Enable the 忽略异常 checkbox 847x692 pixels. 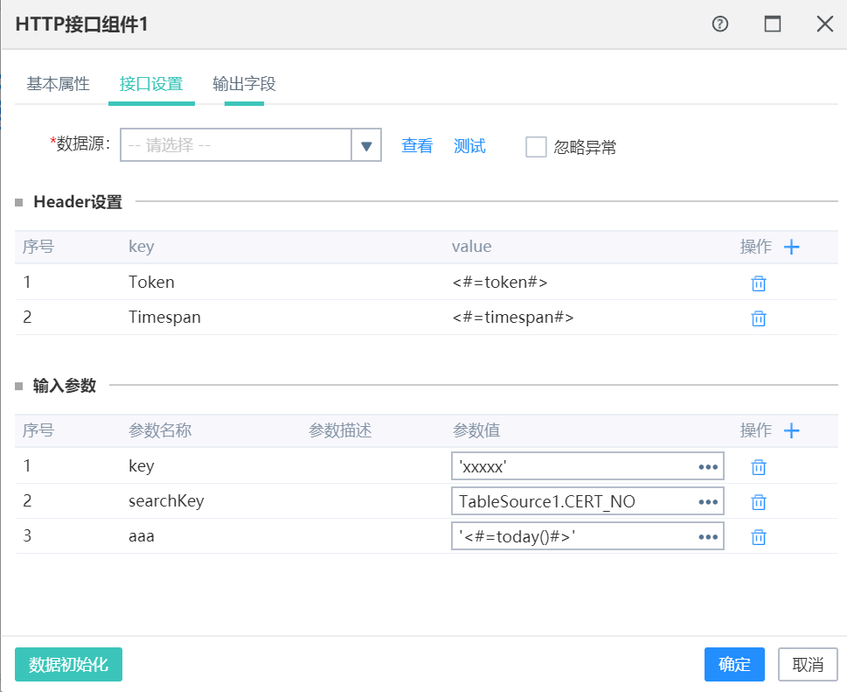coord(536,146)
